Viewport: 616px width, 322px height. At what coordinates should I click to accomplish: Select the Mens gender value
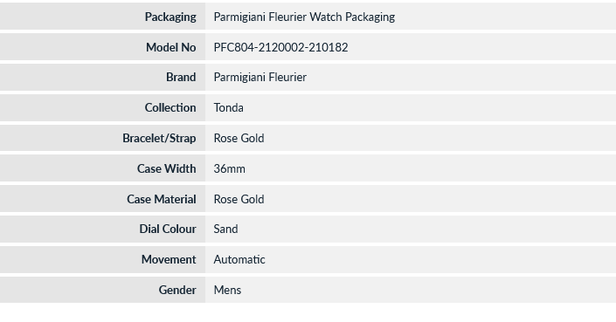227,291
